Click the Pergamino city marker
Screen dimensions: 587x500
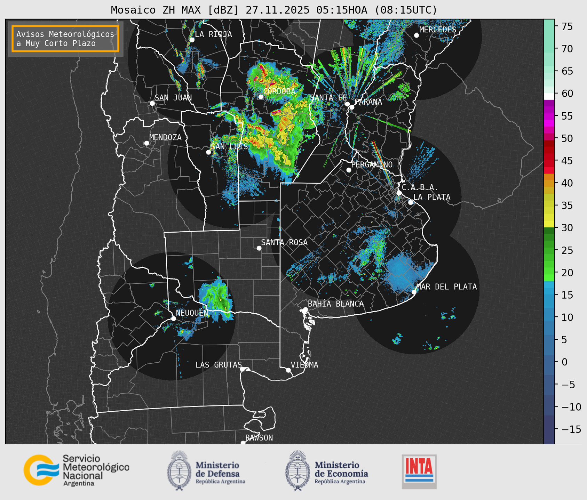click(349, 170)
